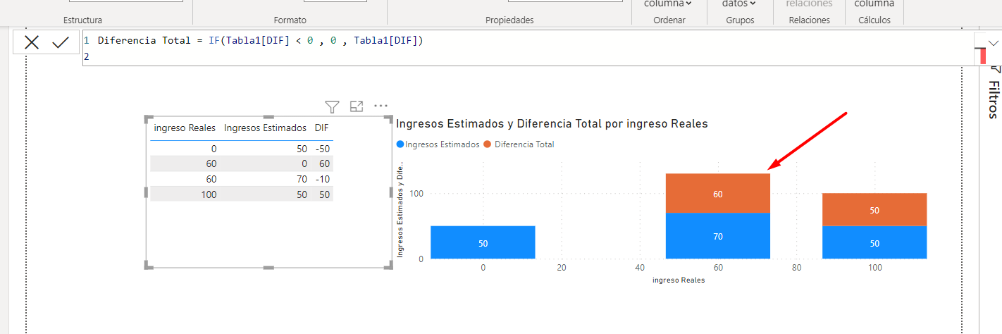Click the DIF cell showing -50
The height and width of the screenshot is (334, 1002).
tap(323, 149)
